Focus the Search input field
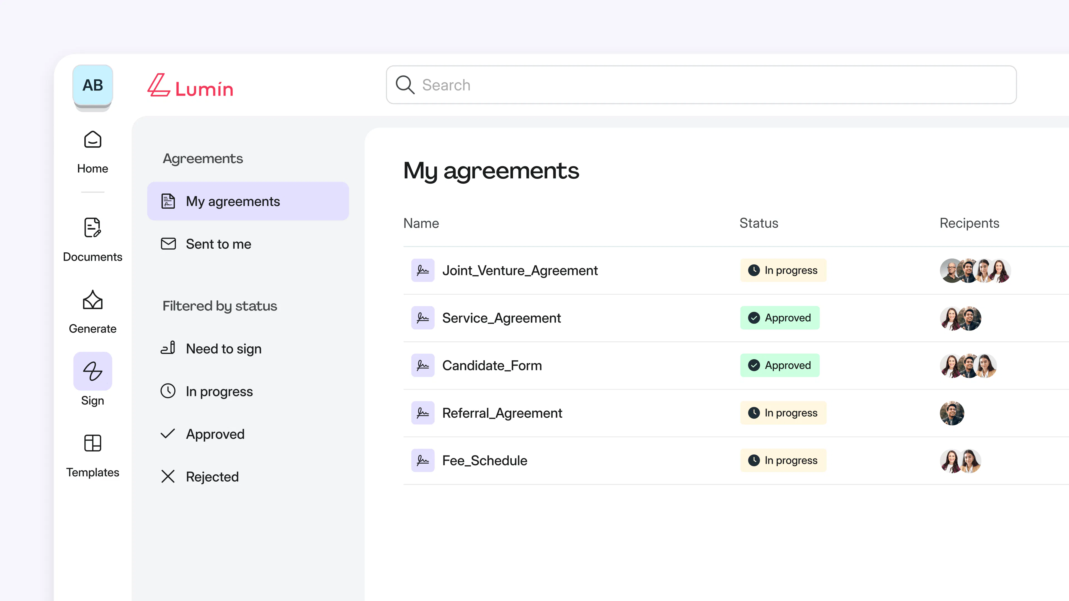1069x601 pixels. [x=701, y=85]
